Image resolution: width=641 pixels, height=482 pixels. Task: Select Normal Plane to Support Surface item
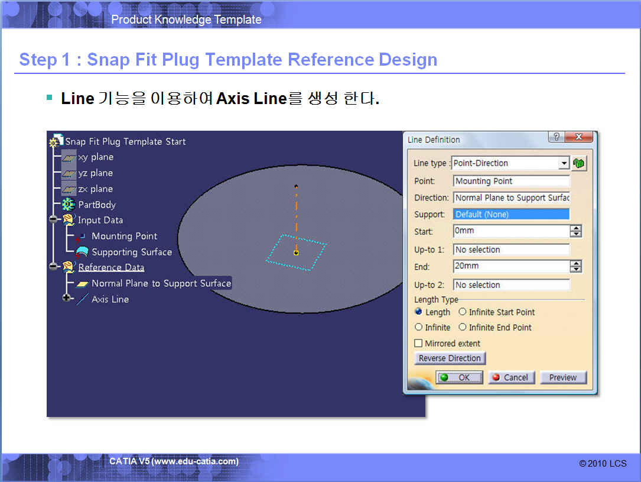click(161, 283)
